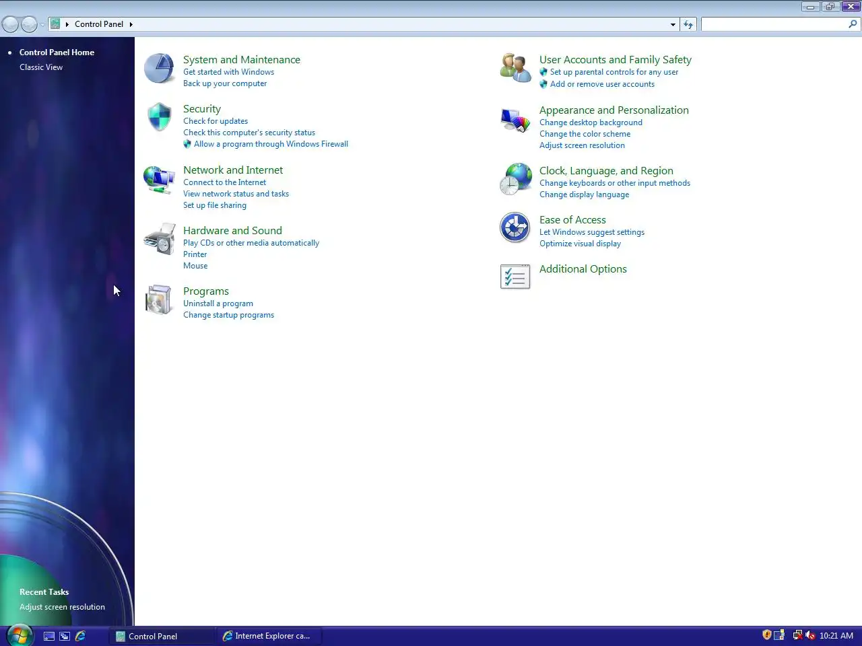Open the Ease of Access icon
Viewport: 862px width, 646px height.
515,227
